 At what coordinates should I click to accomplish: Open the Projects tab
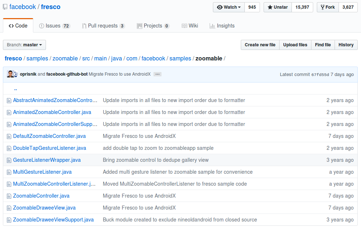[153, 26]
